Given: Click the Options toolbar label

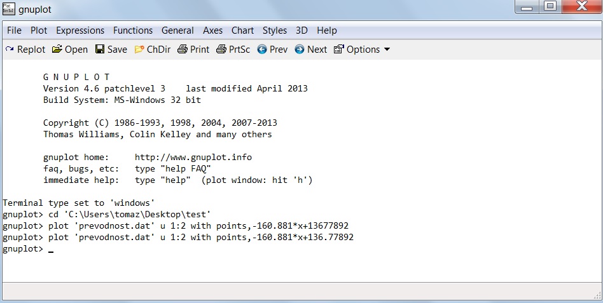Looking at the screenshot, I should (x=363, y=50).
